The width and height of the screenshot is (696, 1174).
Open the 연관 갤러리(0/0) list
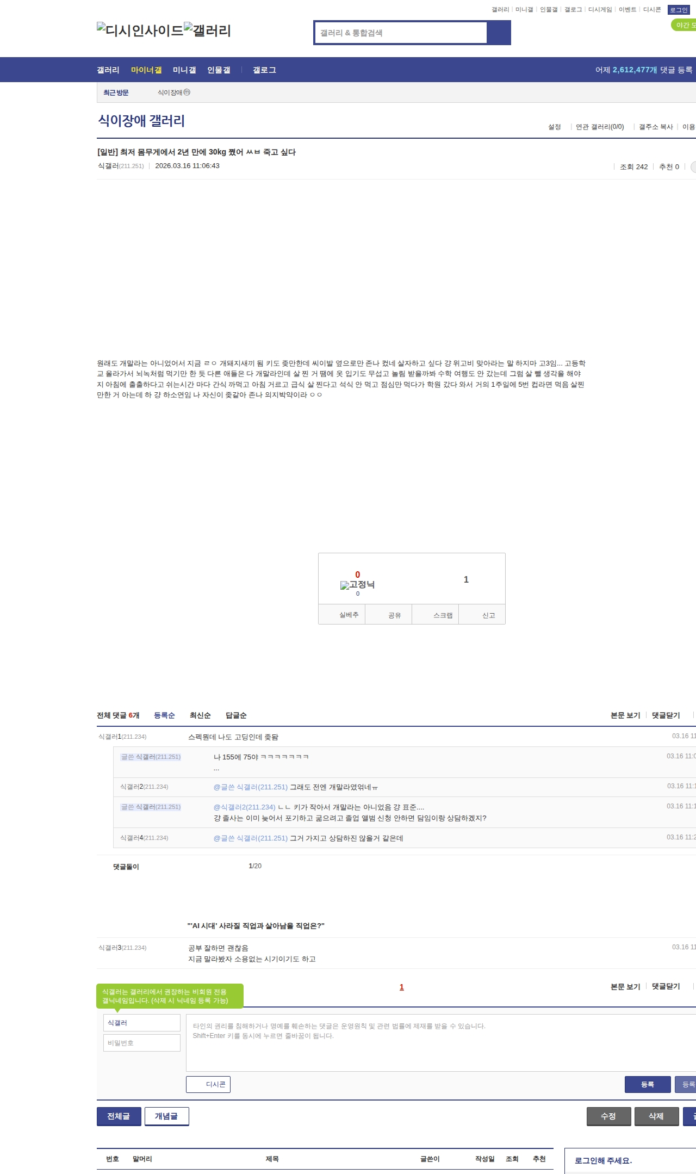[x=599, y=127]
